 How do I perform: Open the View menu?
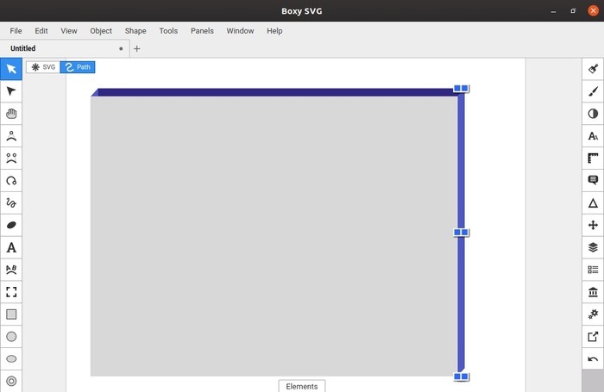point(69,31)
